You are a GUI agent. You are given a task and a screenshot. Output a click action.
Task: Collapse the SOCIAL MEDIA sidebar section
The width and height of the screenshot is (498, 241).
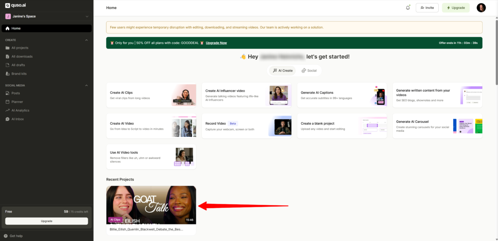[x=86, y=85]
